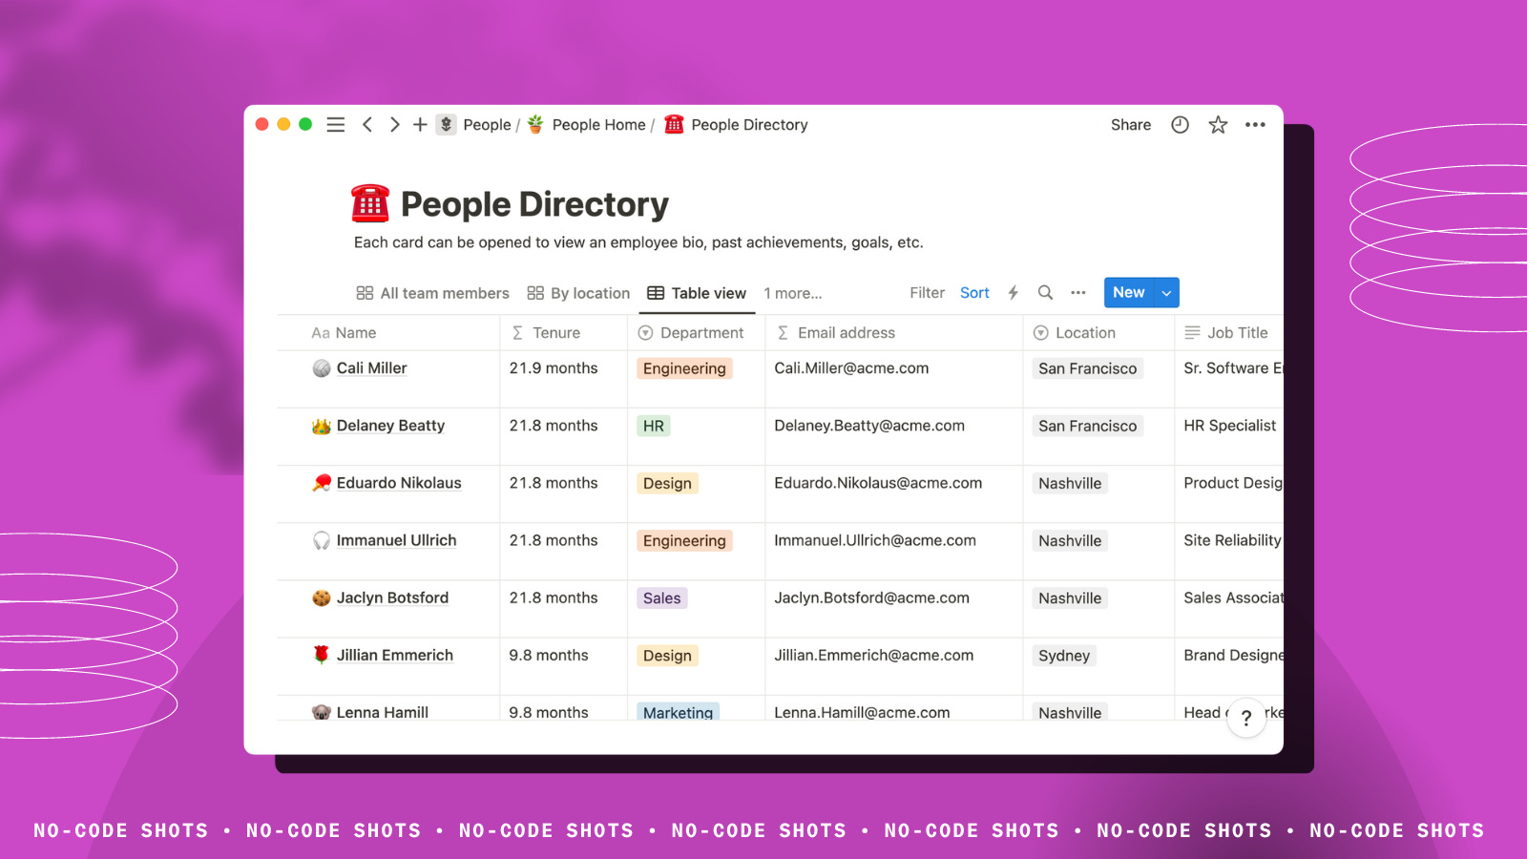Click the Sydney location tag
This screenshot has width=1527, height=859.
pos(1064,656)
